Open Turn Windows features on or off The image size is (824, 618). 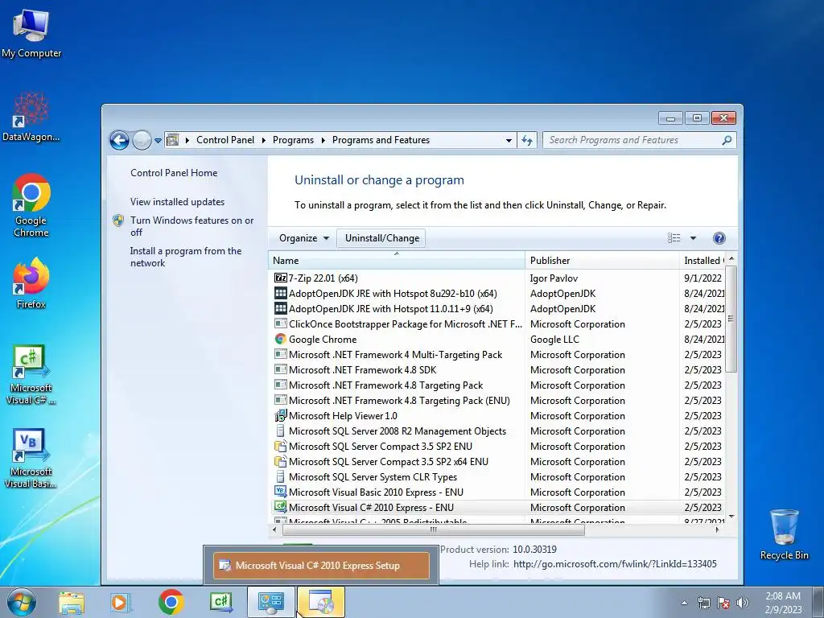click(192, 226)
